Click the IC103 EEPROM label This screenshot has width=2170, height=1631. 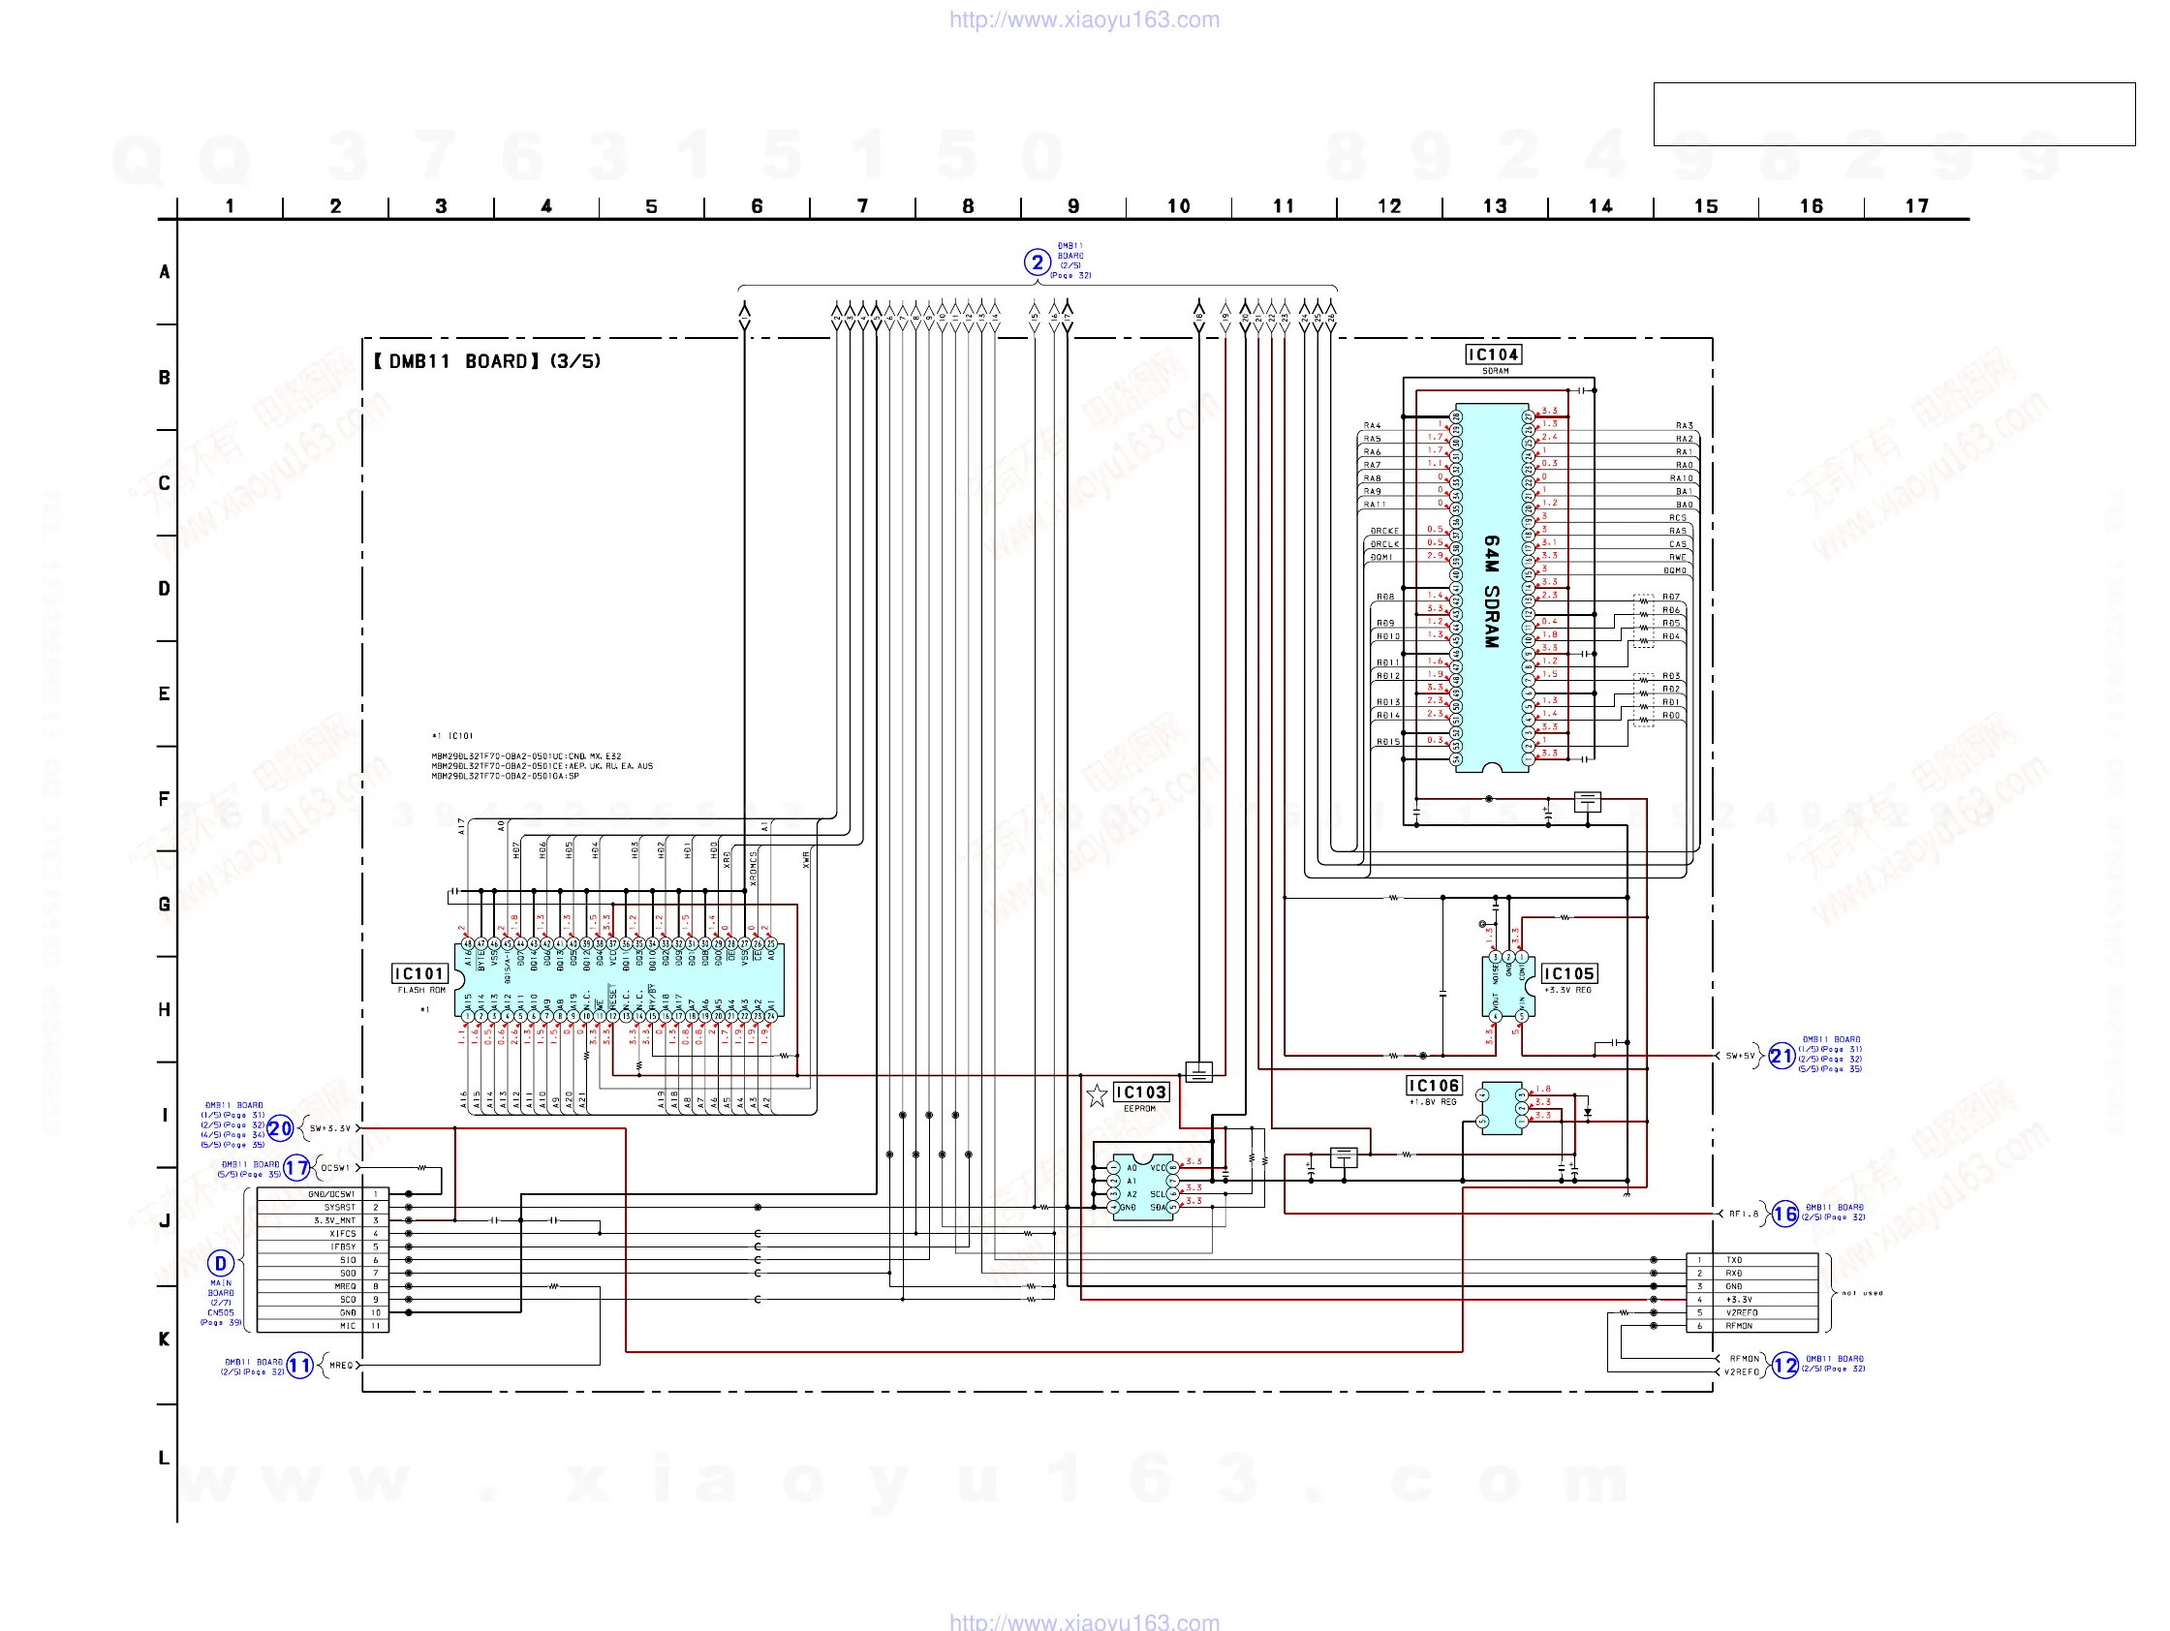[1141, 1092]
